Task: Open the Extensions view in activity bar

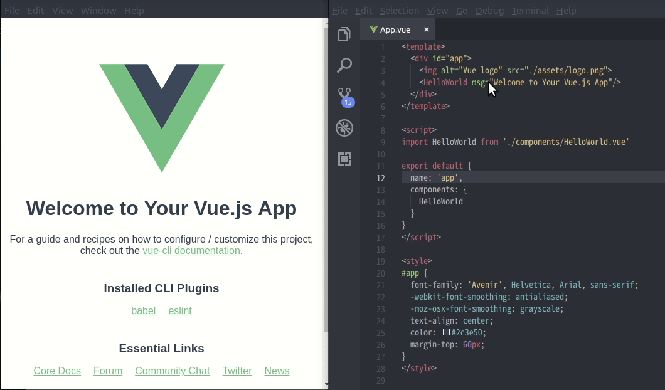Action: pyautogui.click(x=344, y=159)
